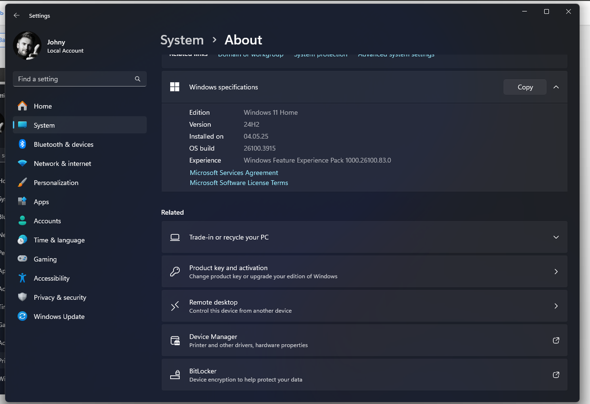
Task: Click the Gaming controller icon
Action: pyautogui.click(x=22, y=259)
